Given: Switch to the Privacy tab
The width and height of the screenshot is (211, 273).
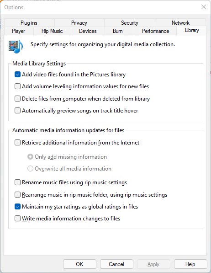Looking at the screenshot, I should pos(79,22).
